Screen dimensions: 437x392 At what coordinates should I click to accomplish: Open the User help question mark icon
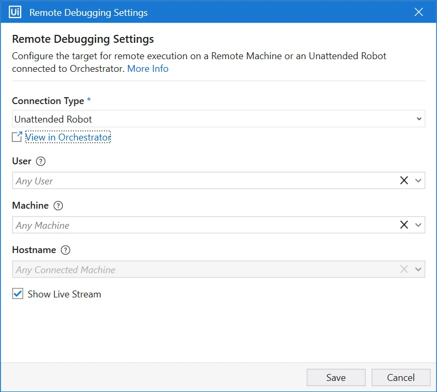point(41,161)
